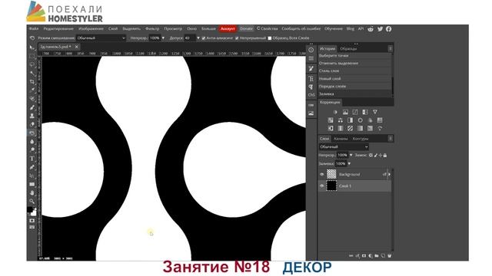Open the Facebook link icon
The height and width of the screenshot is (276, 492).
[389, 29]
